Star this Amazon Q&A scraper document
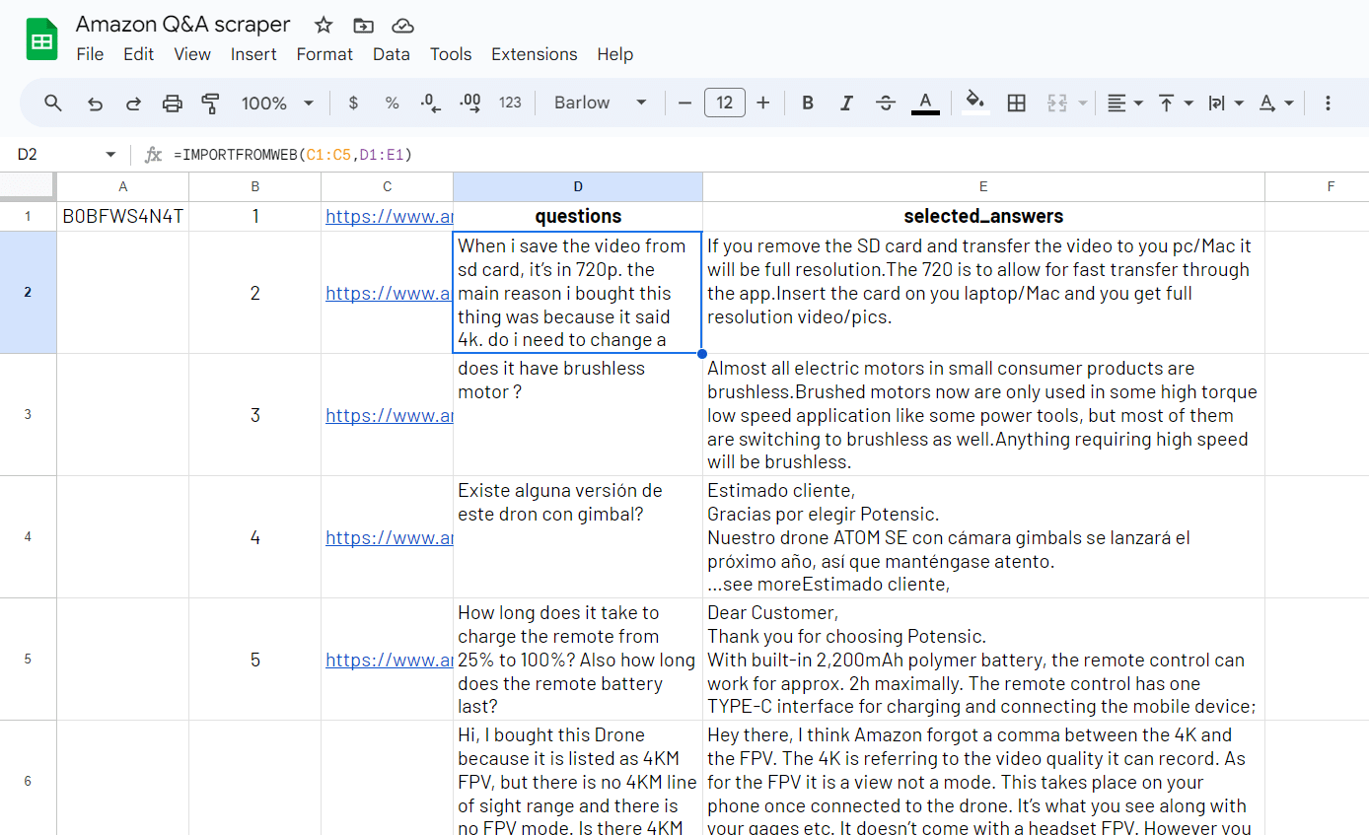Viewport: 1369px width, 835px height. [x=324, y=26]
